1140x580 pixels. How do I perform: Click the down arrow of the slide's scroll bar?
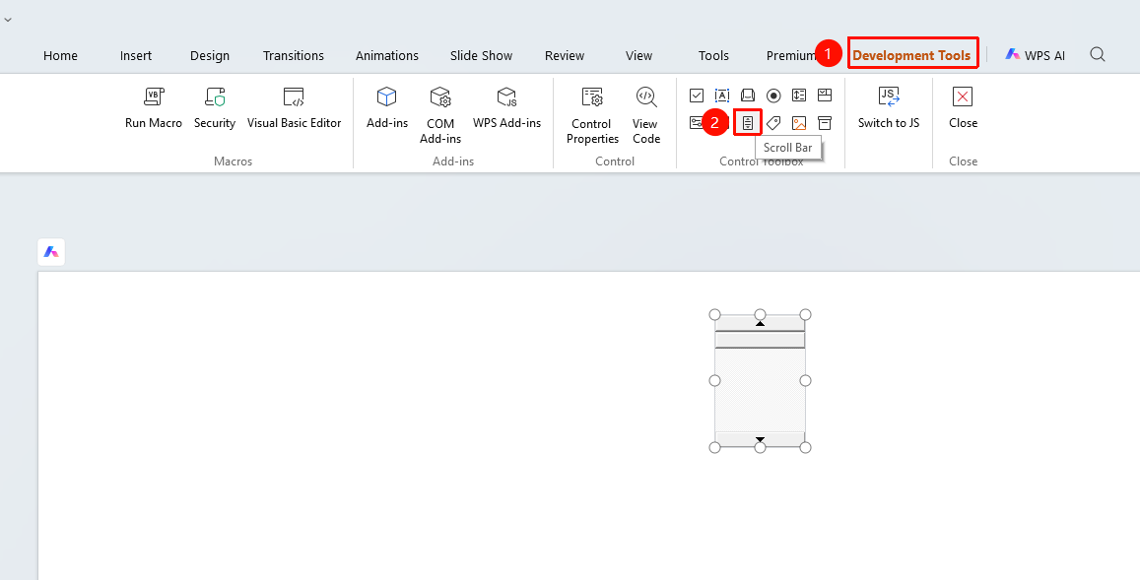[760, 439]
